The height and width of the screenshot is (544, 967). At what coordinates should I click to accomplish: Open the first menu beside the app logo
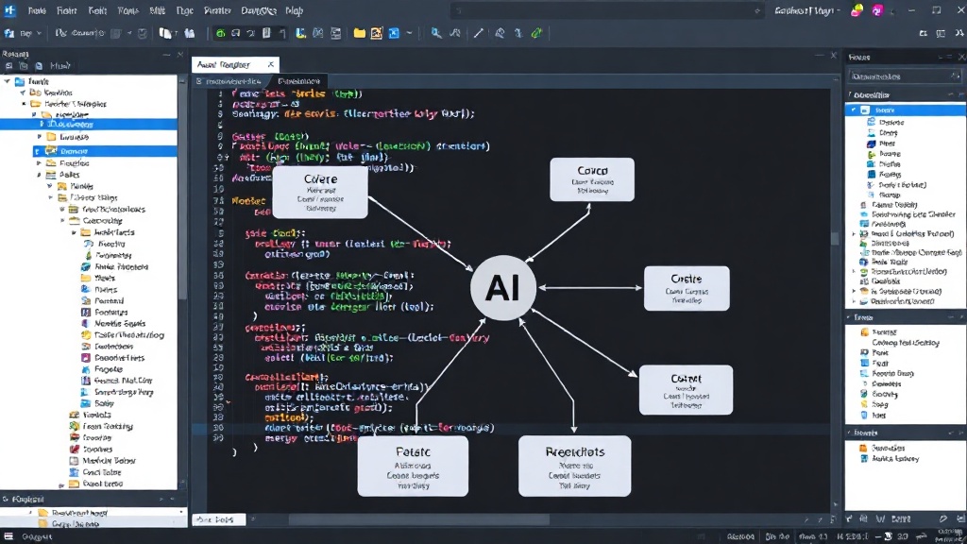tap(37, 10)
